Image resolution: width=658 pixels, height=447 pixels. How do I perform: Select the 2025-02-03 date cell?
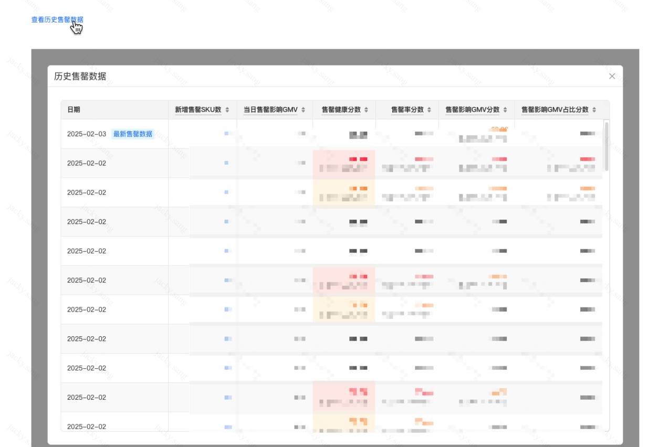click(87, 134)
